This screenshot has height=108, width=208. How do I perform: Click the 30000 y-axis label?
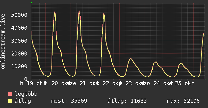pyautogui.click(x=19, y=41)
